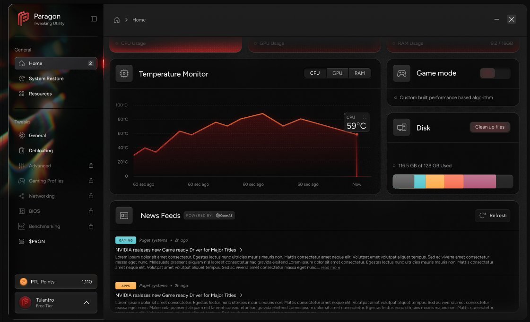Click the pink disk usage segment

click(x=480, y=182)
